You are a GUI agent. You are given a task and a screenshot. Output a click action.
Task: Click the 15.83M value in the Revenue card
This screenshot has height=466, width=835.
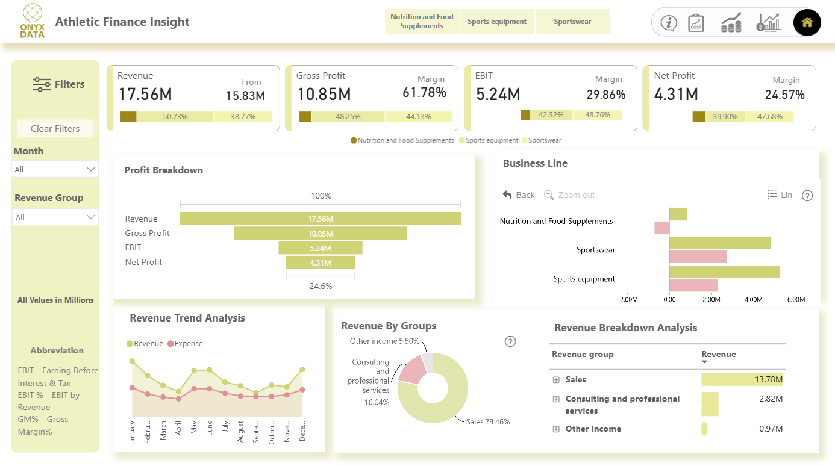click(x=245, y=96)
